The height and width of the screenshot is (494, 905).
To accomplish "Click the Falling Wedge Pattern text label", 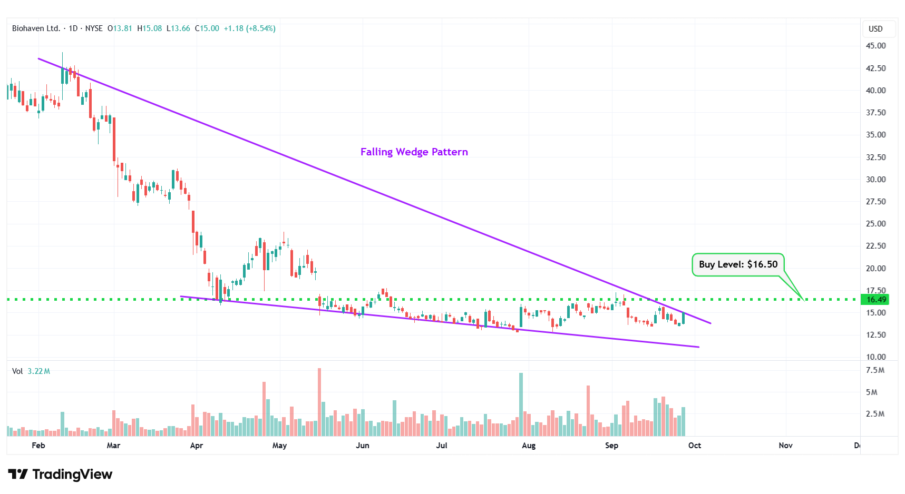I will click(414, 152).
